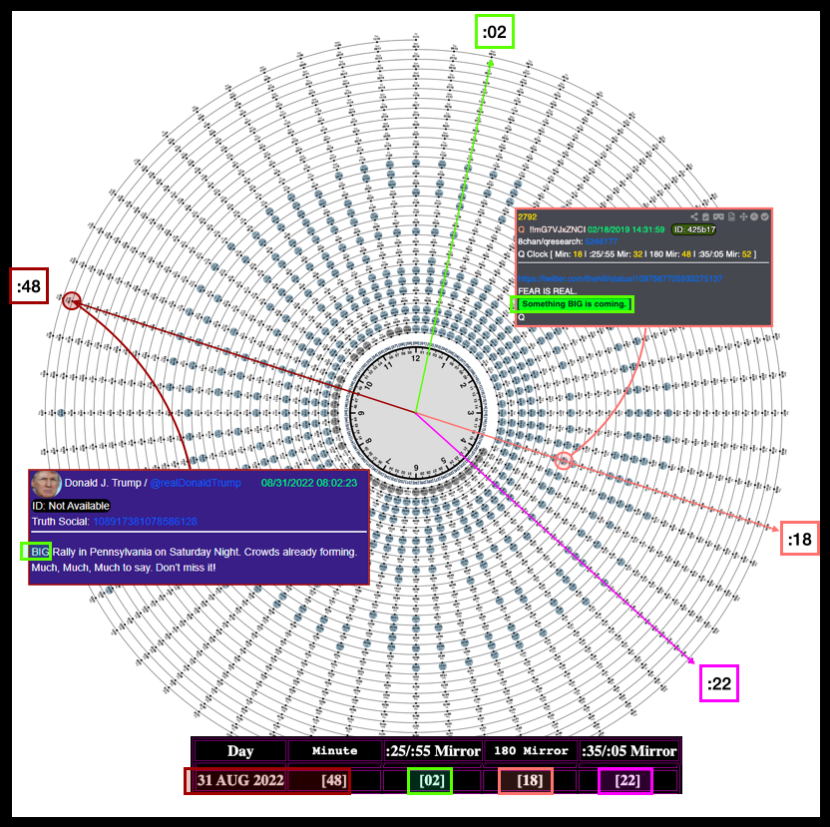
Task: Click the '180 Mirror' column header
Action: click(531, 751)
